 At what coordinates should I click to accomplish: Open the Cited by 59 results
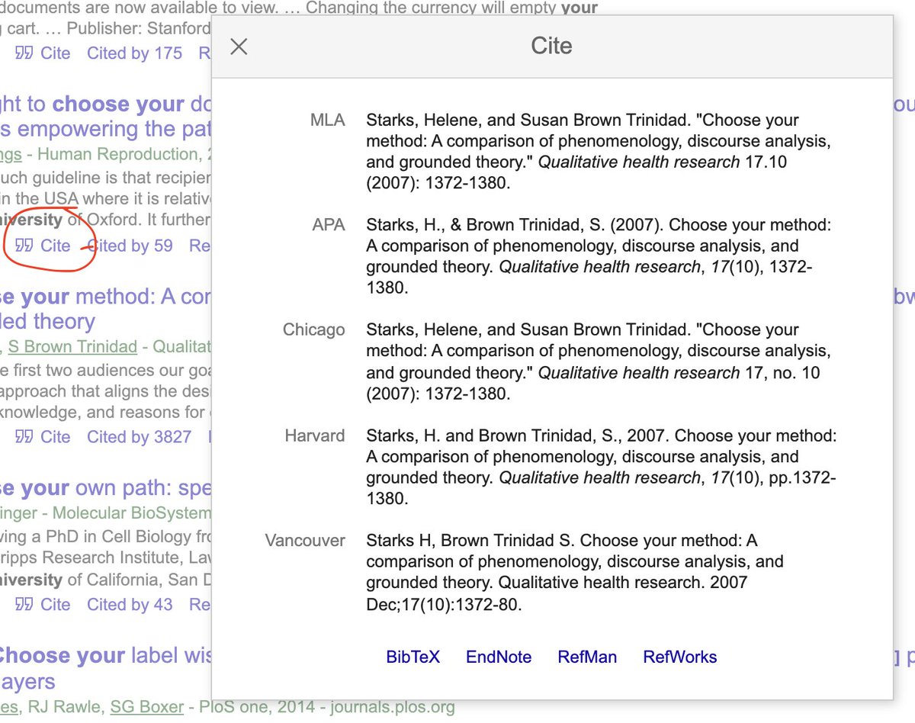(130, 246)
